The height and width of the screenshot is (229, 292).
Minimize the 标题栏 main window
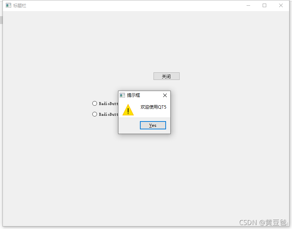(248, 5)
